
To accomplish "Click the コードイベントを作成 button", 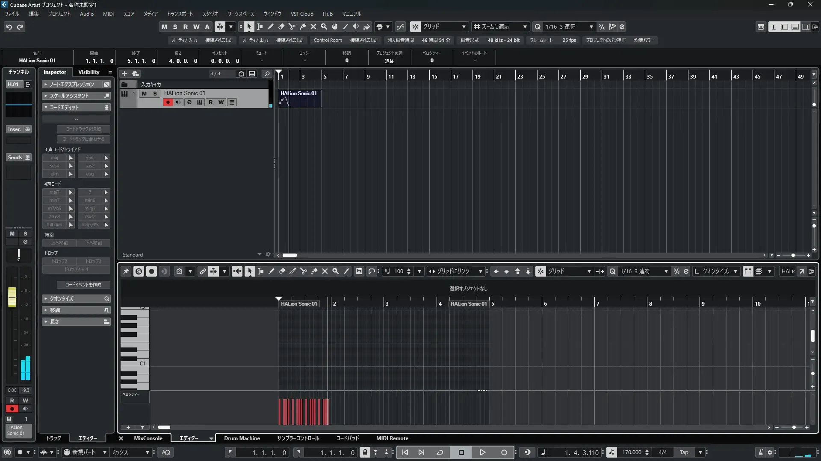I will [x=83, y=285].
